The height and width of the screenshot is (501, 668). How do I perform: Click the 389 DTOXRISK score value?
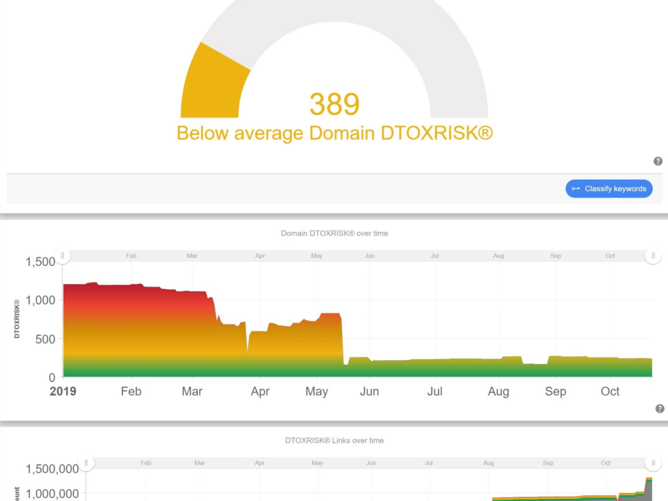click(x=335, y=104)
